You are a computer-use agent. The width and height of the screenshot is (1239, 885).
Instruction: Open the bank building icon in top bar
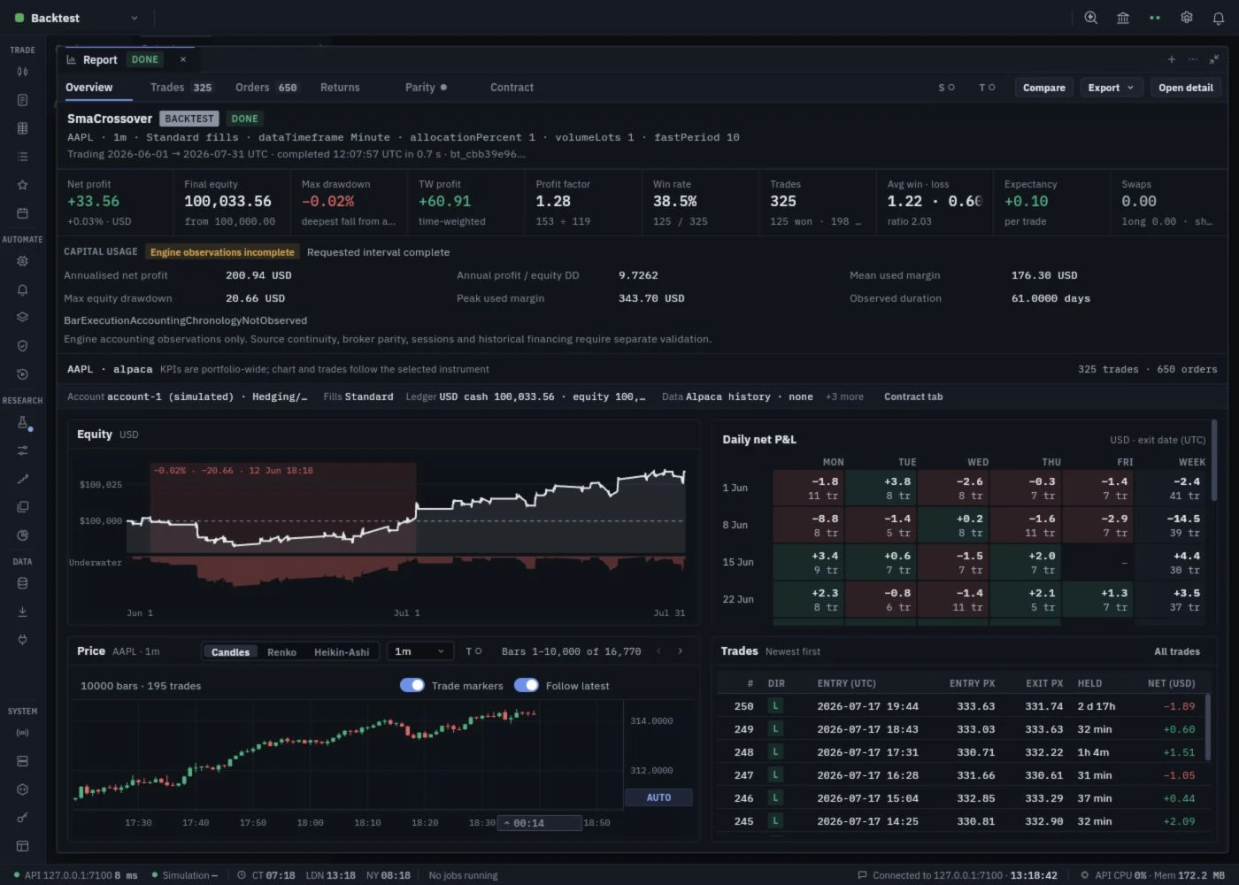(1123, 18)
